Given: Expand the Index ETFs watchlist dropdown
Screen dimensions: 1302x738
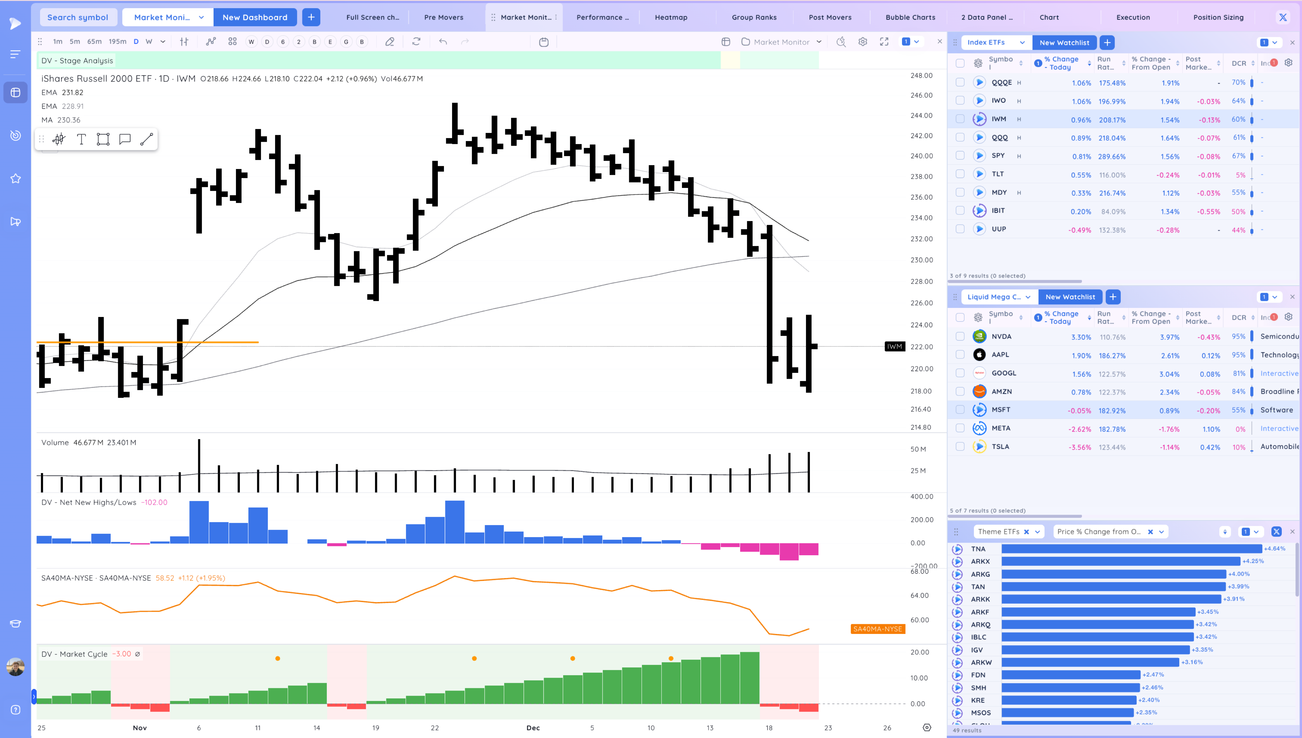Looking at the screenshot, I should (1022, 43).
